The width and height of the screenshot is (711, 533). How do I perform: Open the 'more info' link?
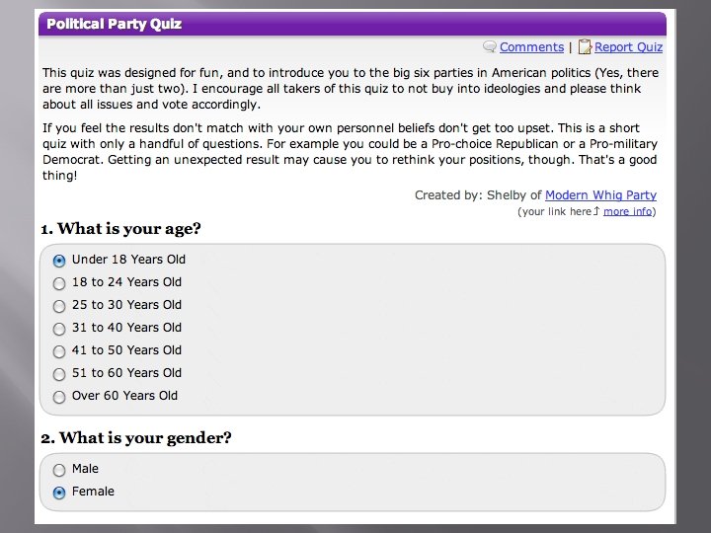click(x=628, y=211)
